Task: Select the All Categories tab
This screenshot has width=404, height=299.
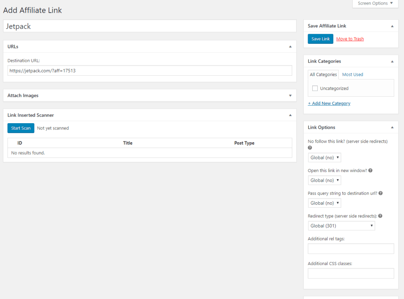Action: (323, 74)
